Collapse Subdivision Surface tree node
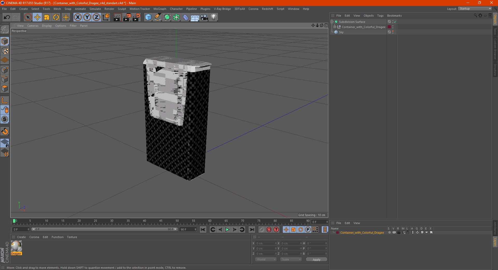This screenshot has width=498, height=270. click(332, 22)
